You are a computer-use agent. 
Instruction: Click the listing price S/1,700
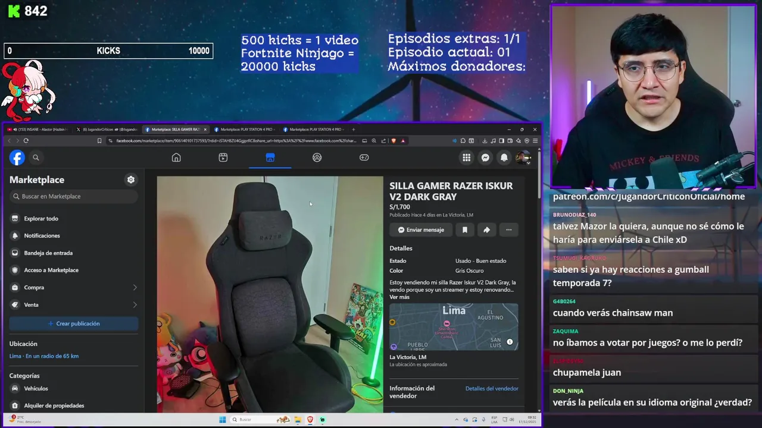pyautogui.click(x=399, y=207)
